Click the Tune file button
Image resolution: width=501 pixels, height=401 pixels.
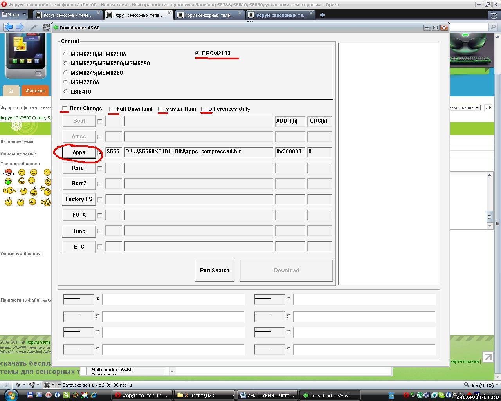[x=79, y=231]
